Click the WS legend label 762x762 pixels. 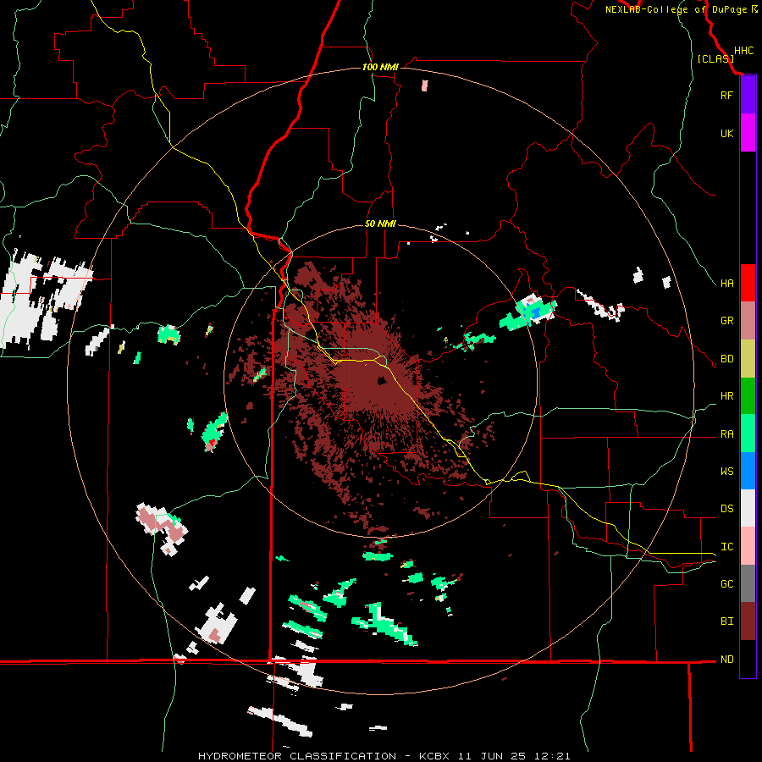click(x=726, y=471)
